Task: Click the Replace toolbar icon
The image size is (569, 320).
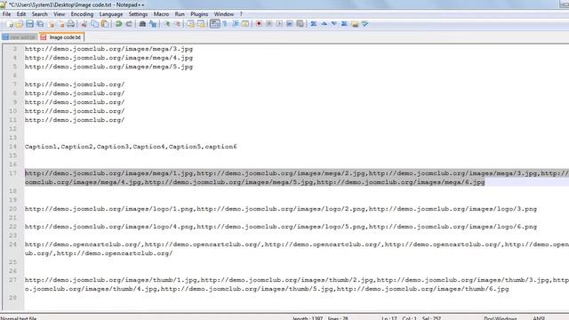Action: coord(153,24)
